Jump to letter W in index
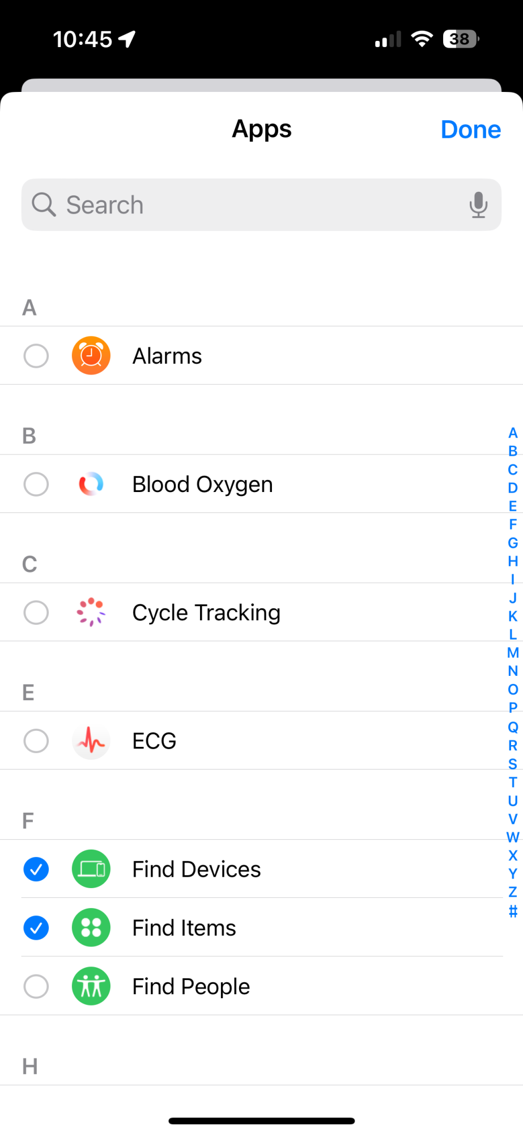The width and height of the screenshot is (523, 1135). click(x=513, y=837)
